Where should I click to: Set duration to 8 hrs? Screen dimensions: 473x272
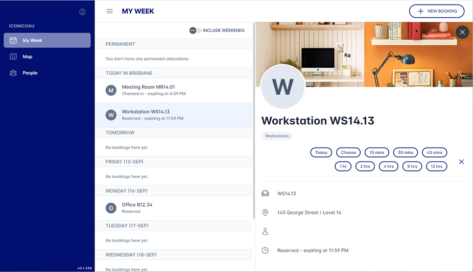tap(412, 167)
